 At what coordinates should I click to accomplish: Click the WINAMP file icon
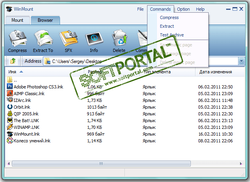click(x=10, y=127)
